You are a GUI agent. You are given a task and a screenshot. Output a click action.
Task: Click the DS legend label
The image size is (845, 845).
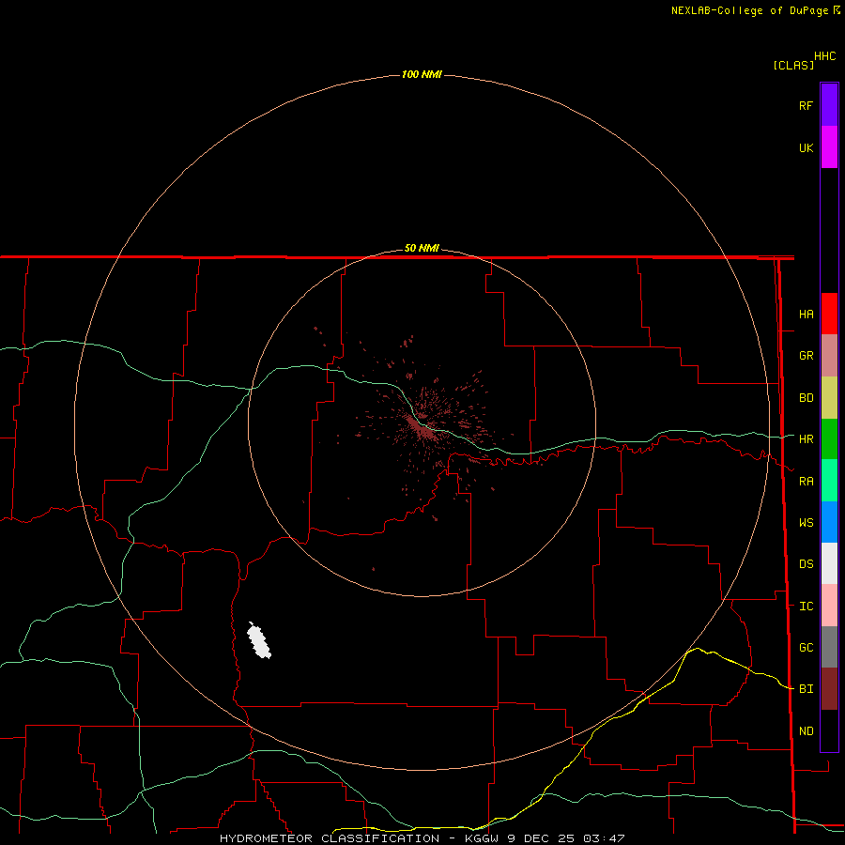[806, 564]
